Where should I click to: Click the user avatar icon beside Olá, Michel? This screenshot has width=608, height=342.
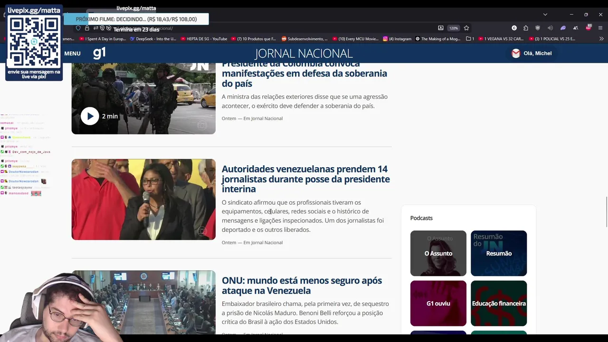516,53
